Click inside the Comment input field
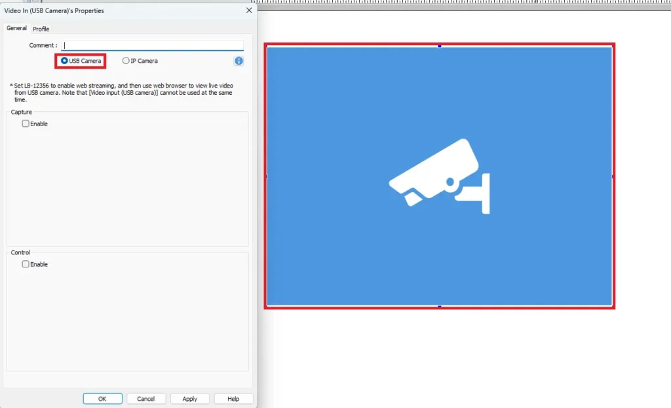This screenshot has height=408, width=671. pos(151,45)
